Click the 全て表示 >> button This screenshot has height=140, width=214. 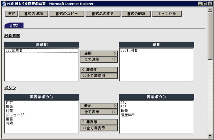pyautogui.click(x=99, y=112)
